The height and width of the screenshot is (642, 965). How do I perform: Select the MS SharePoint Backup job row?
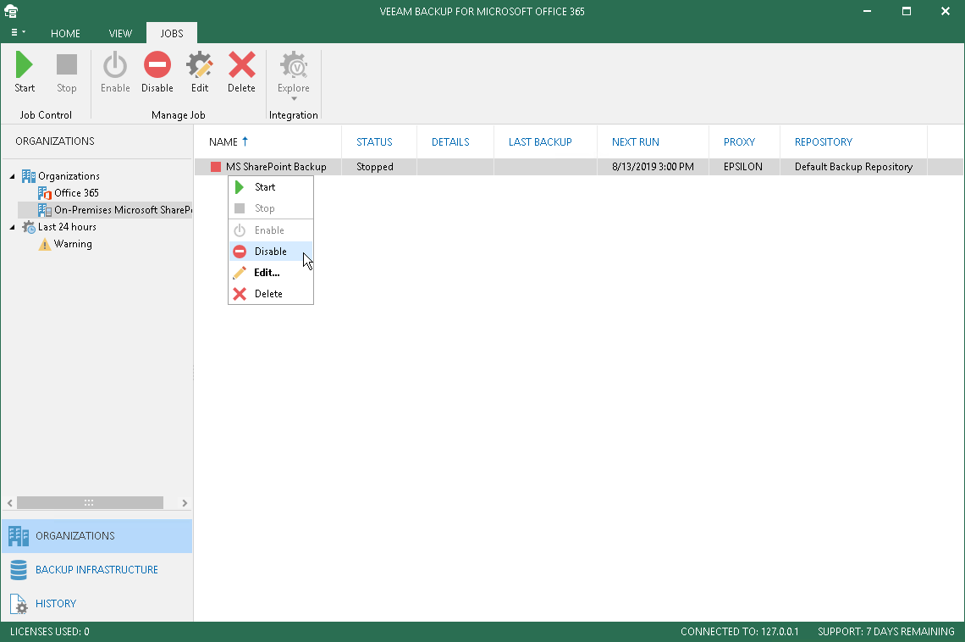(578, 167)
